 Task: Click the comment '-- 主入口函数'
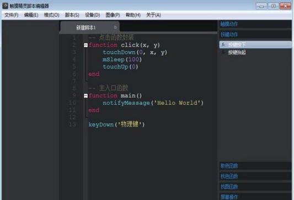[108, 88]
